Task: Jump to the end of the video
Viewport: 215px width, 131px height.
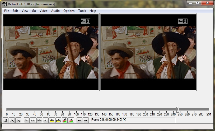Action: point(46,120)
